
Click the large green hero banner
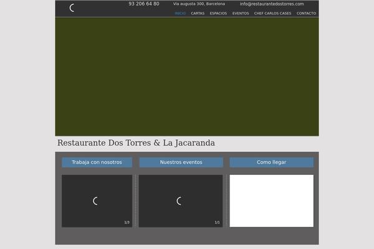point(187,77)
